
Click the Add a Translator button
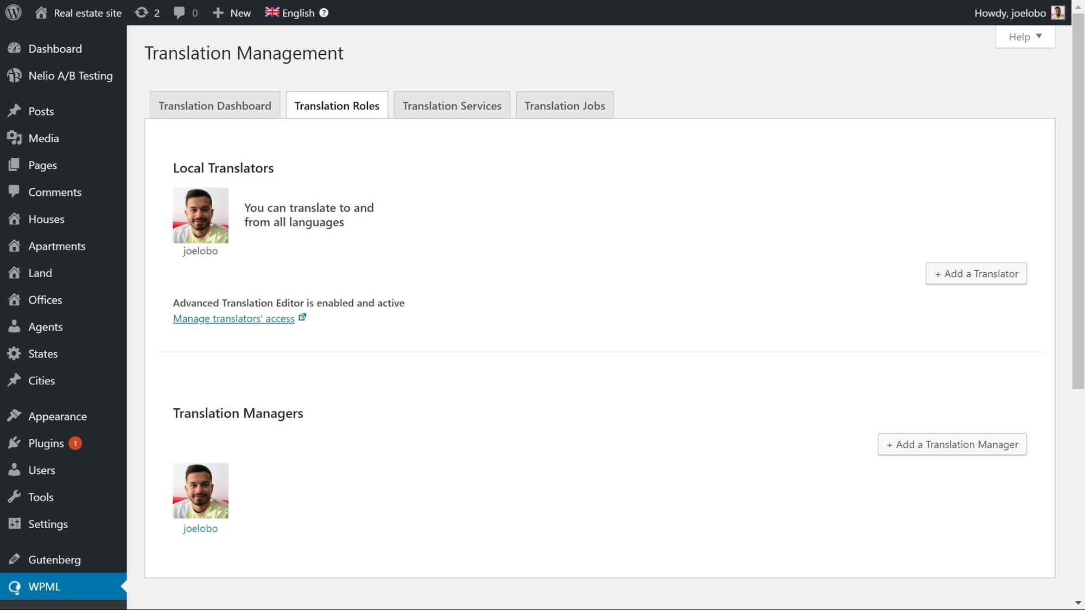976,274
